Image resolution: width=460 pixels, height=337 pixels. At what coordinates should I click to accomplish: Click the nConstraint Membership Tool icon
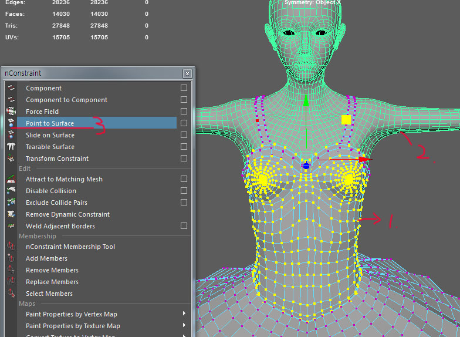11,247
